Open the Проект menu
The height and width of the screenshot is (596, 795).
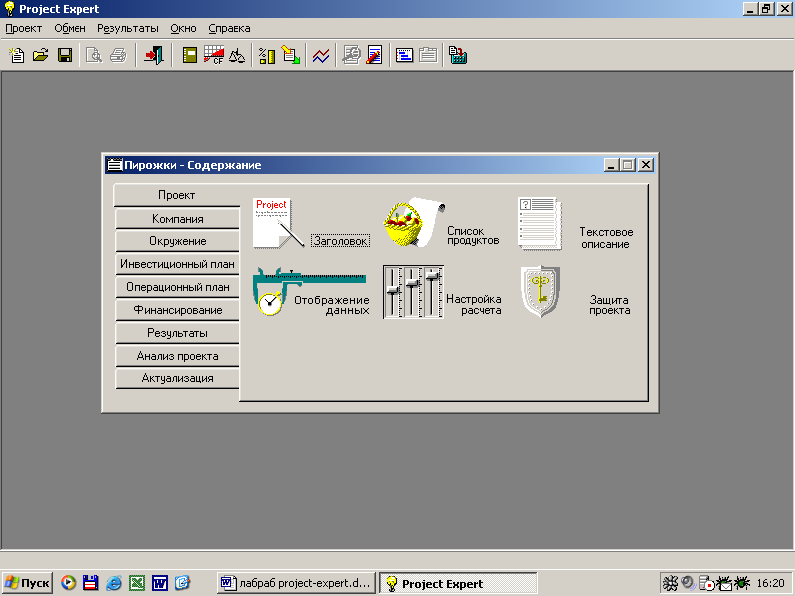(x=23, y=29)
